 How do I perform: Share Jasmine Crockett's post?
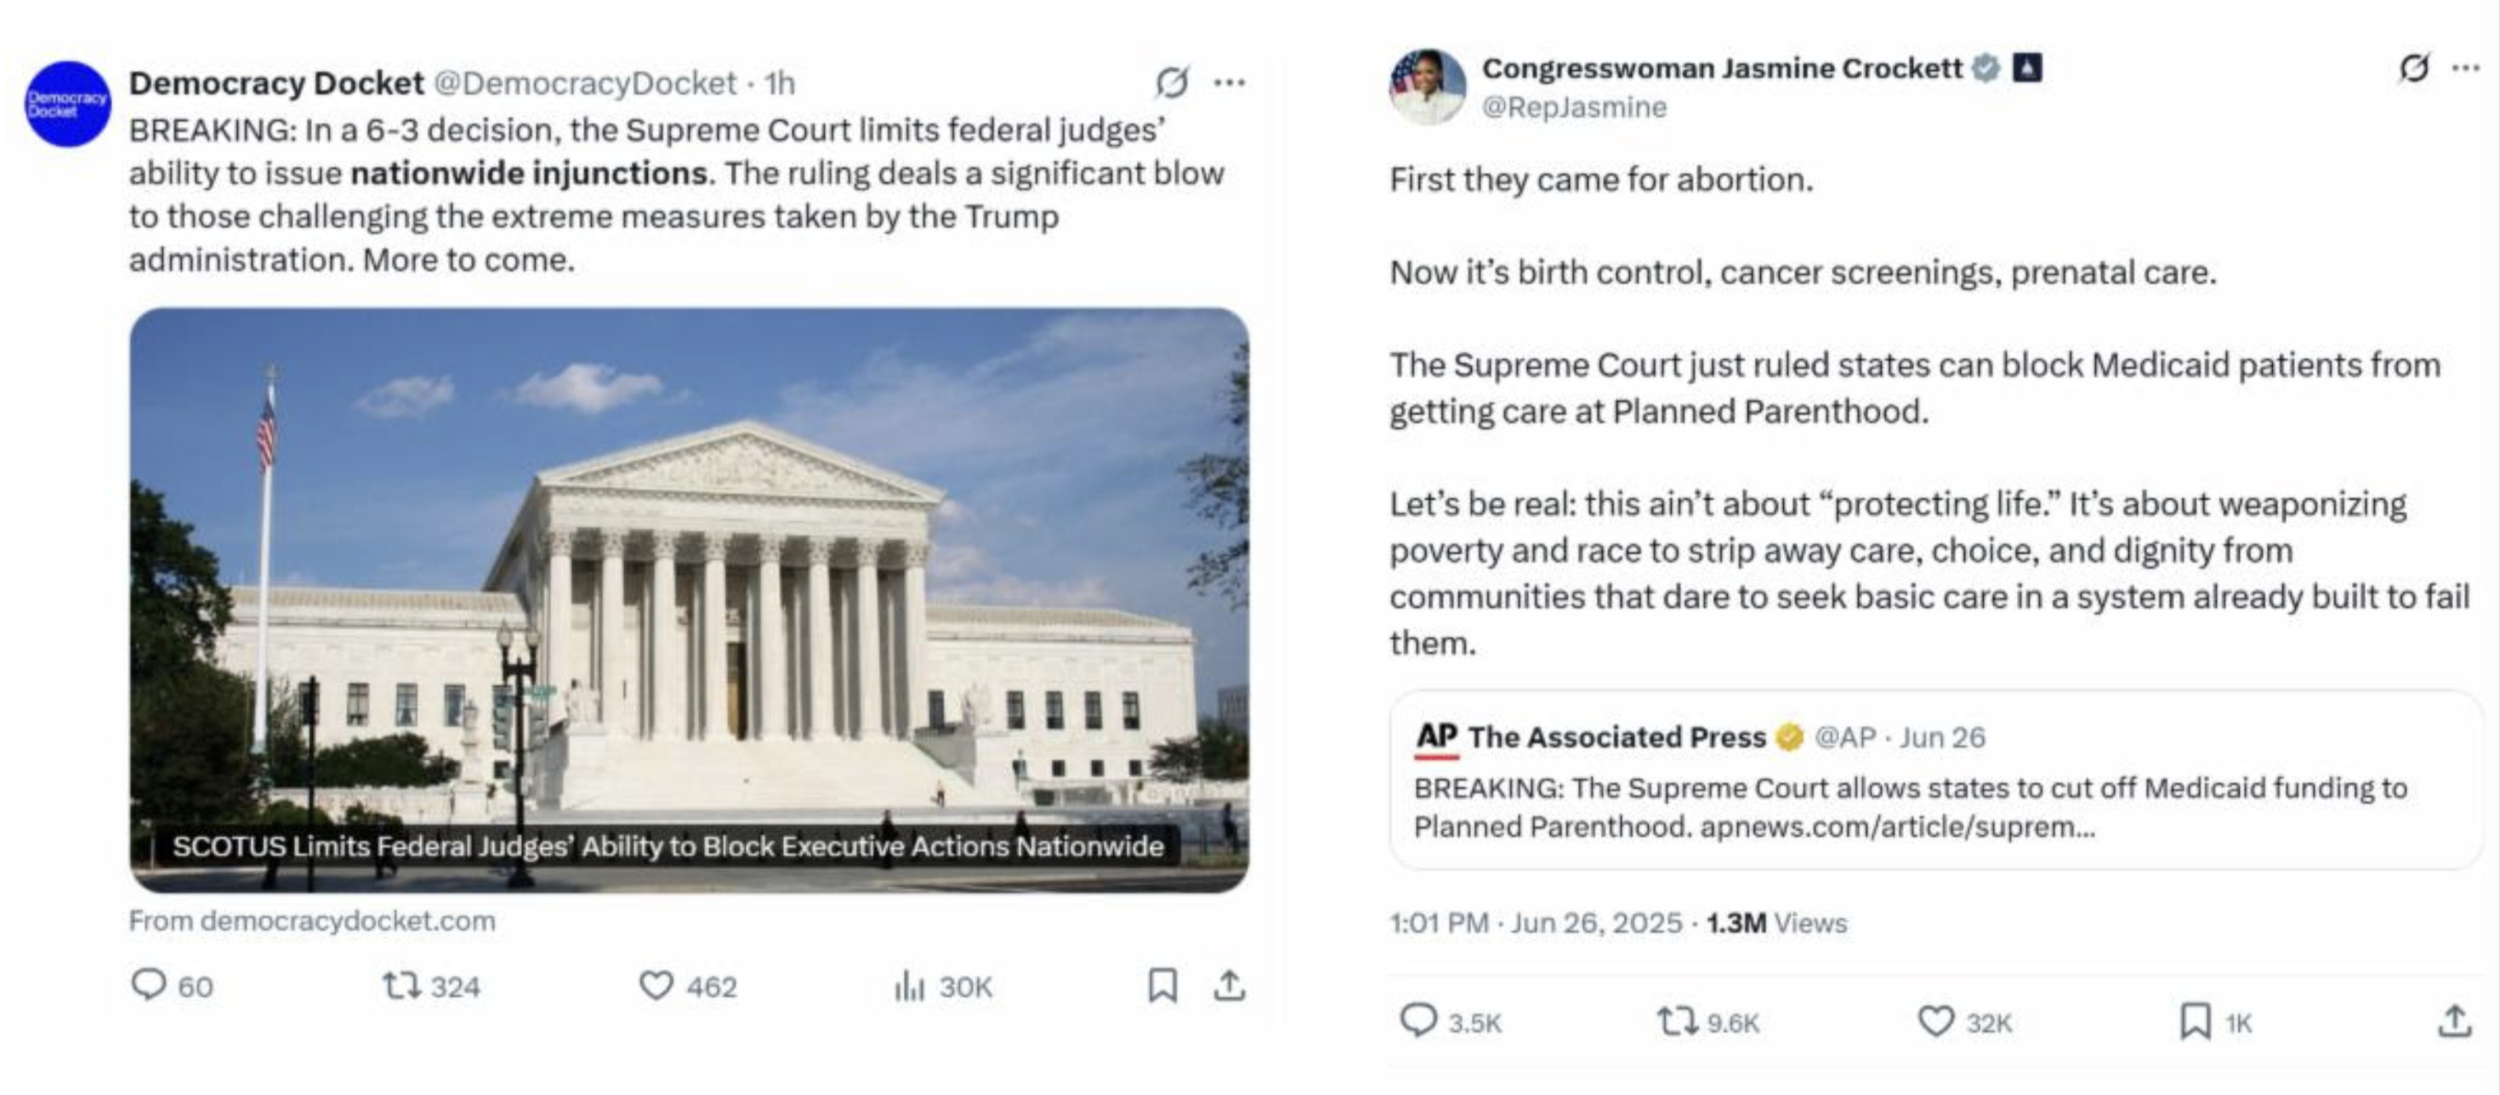point(2454,1021)
